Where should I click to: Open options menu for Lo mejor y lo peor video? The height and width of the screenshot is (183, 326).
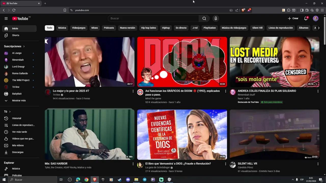tap(133, 91)
